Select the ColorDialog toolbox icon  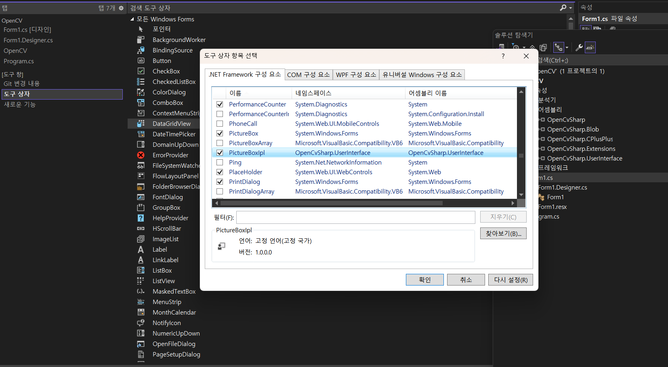141,92
